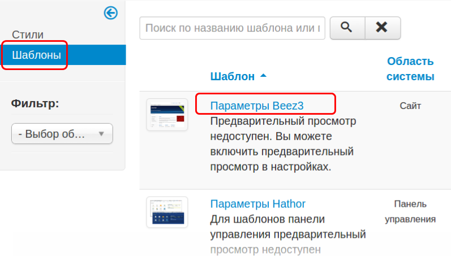This screenshot has height=261, width=451.
Task: Collapse the sidebar with the blue arrow icon
Action: pos(111,12)
